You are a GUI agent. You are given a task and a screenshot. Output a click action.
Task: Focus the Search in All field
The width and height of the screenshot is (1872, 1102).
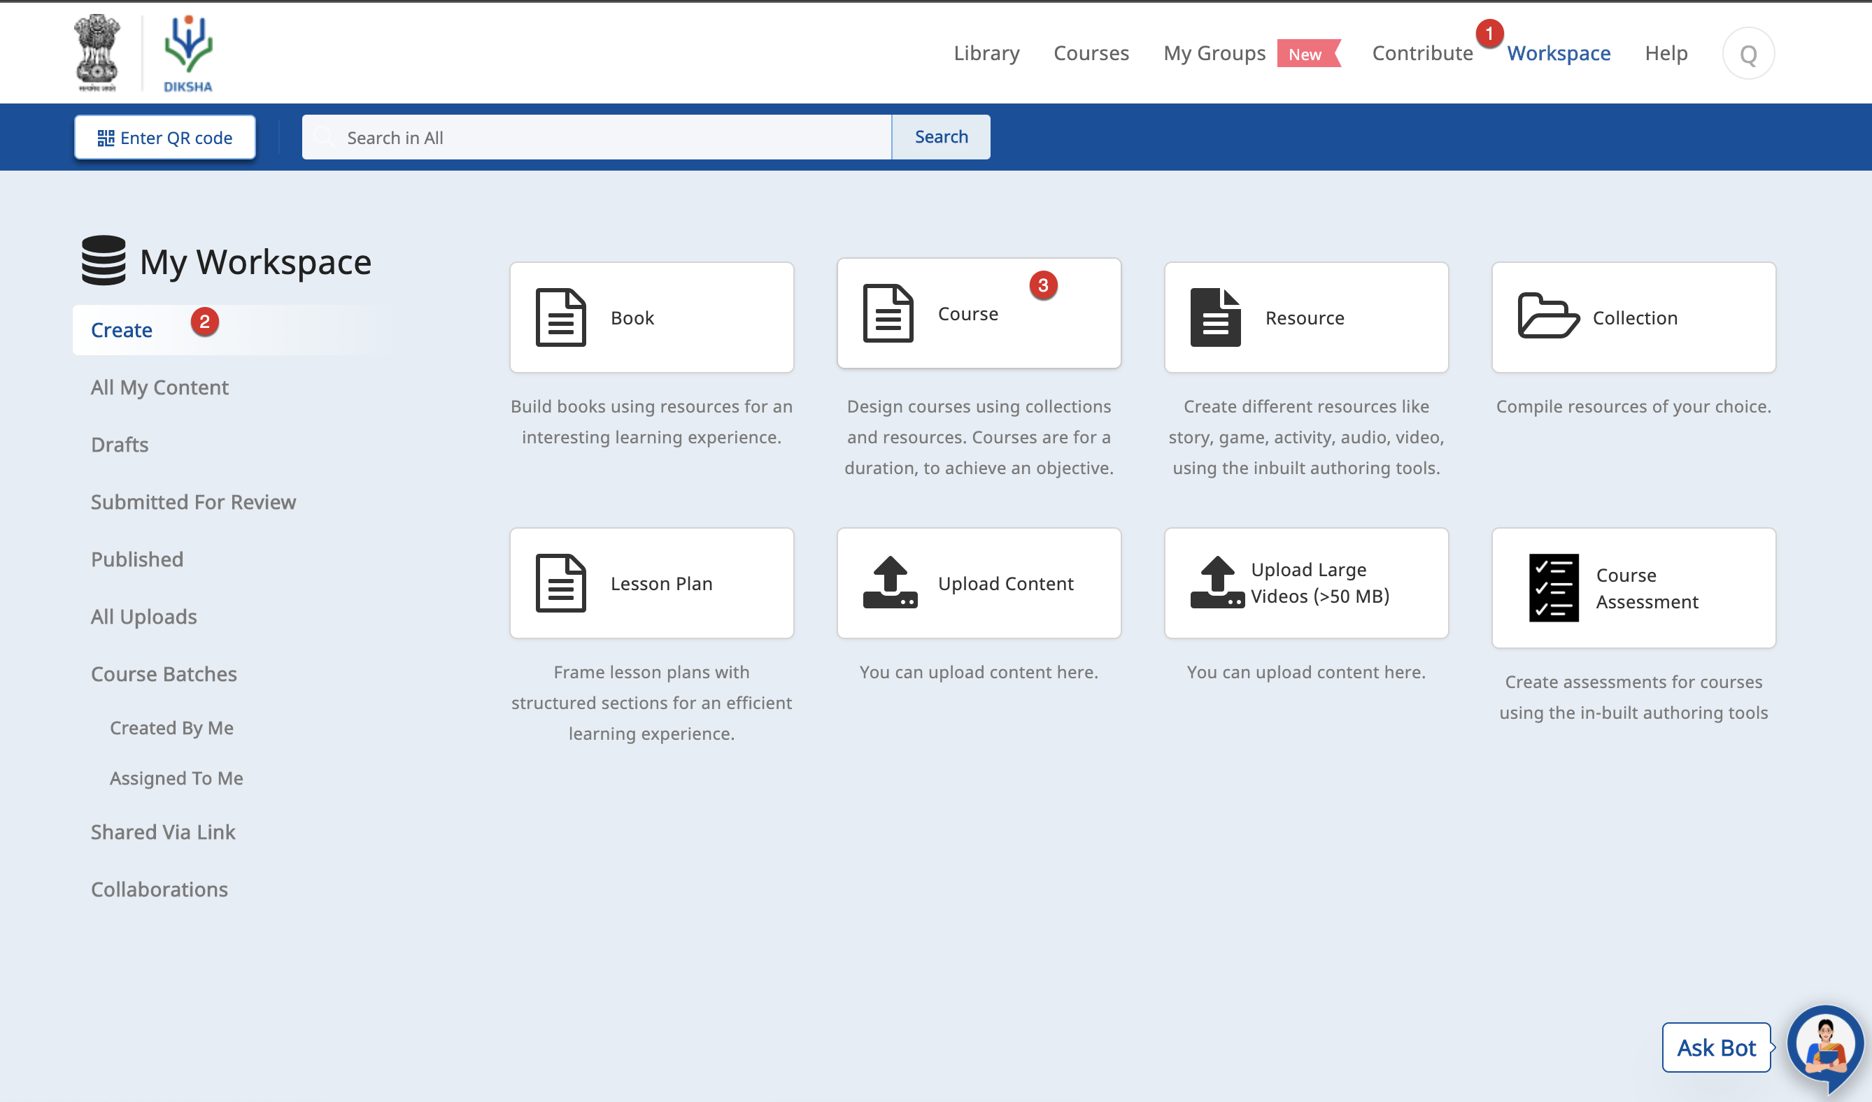(596, 137)
